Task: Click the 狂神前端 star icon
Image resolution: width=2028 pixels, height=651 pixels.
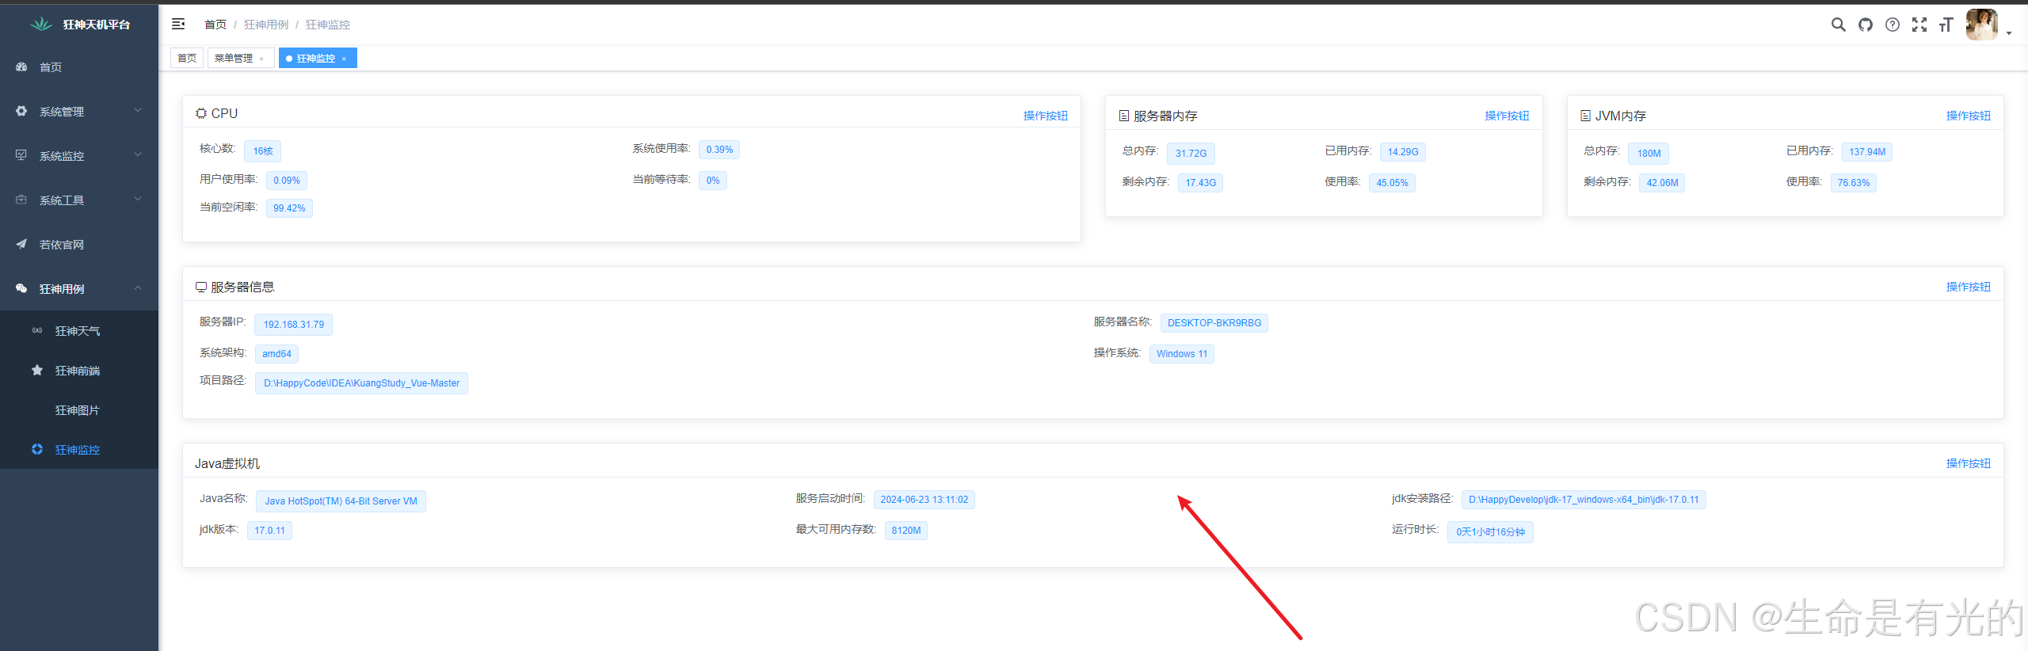Action: pos(37,371)
